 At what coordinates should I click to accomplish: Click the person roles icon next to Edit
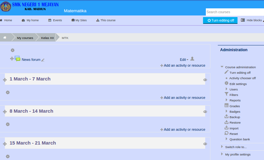coord(192,59)
